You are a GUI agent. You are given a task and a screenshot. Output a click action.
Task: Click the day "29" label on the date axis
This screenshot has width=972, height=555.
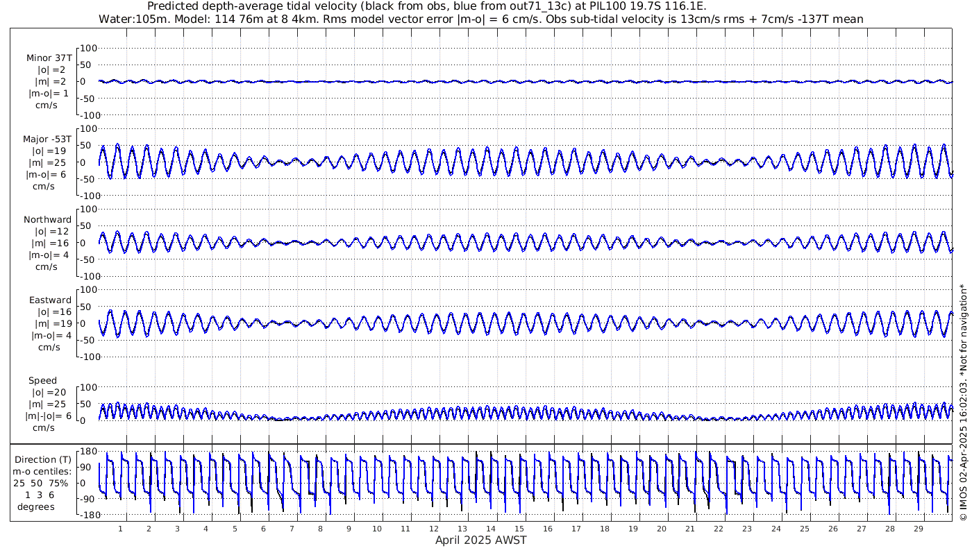click(x=918, y=529)
